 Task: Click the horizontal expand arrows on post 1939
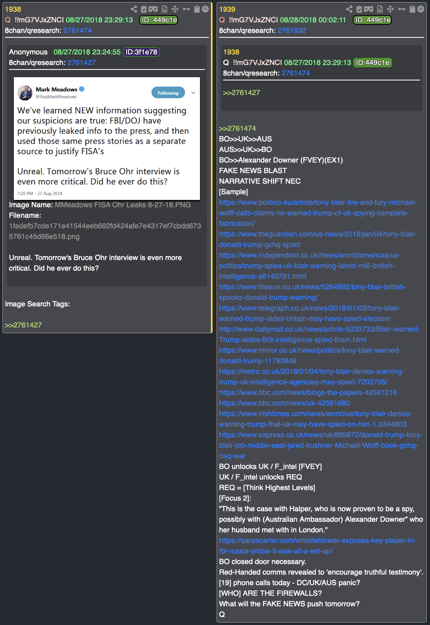pyautogui.click(x=402, y=9)
